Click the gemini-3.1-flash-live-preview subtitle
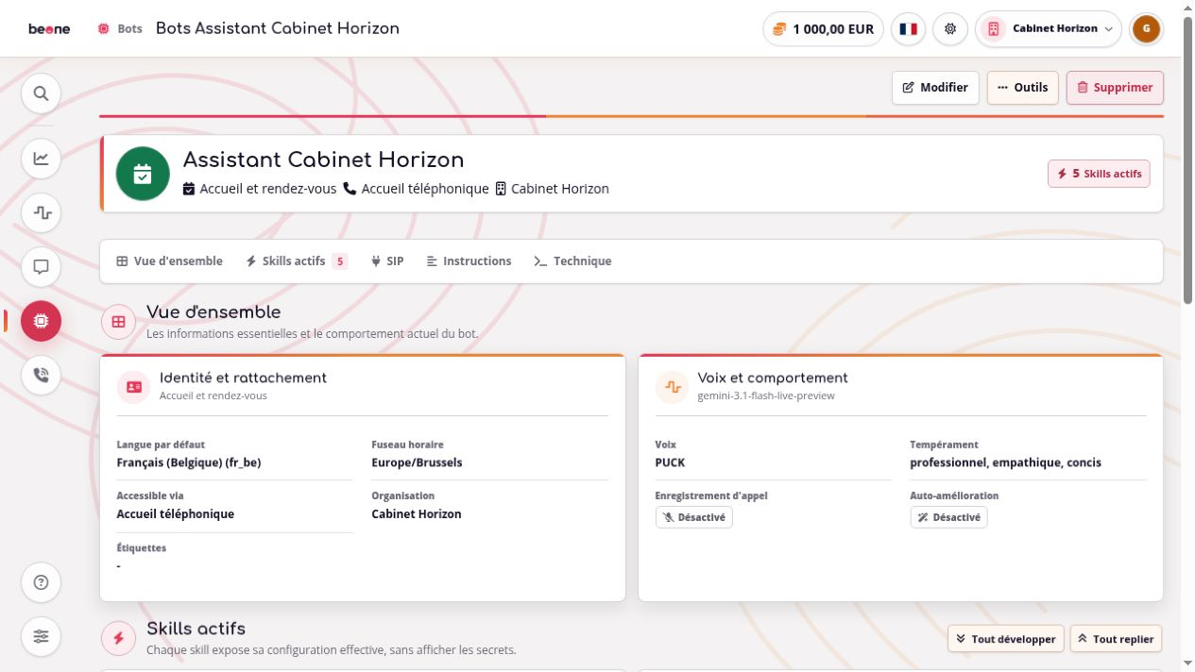 766,395
